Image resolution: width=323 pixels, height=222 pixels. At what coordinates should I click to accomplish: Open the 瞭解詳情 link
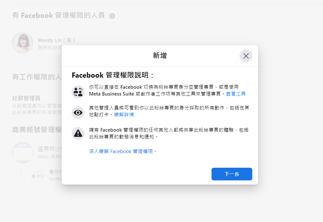pyautogui.click(x=124, y=115)
